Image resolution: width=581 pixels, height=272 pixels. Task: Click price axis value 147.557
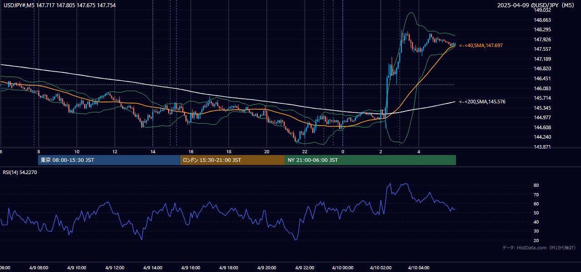542,49
